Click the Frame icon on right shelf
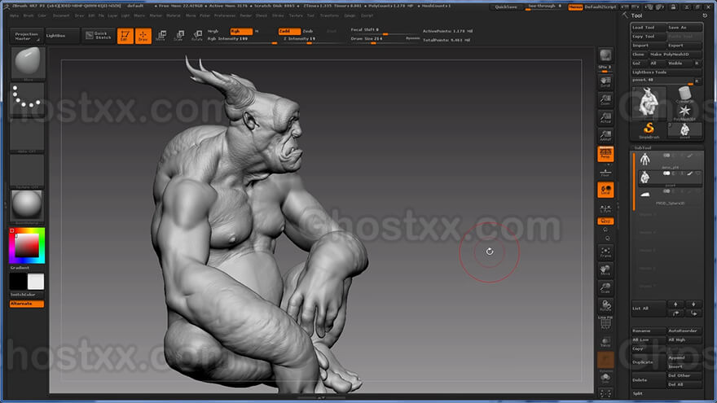 pos(605,252)
